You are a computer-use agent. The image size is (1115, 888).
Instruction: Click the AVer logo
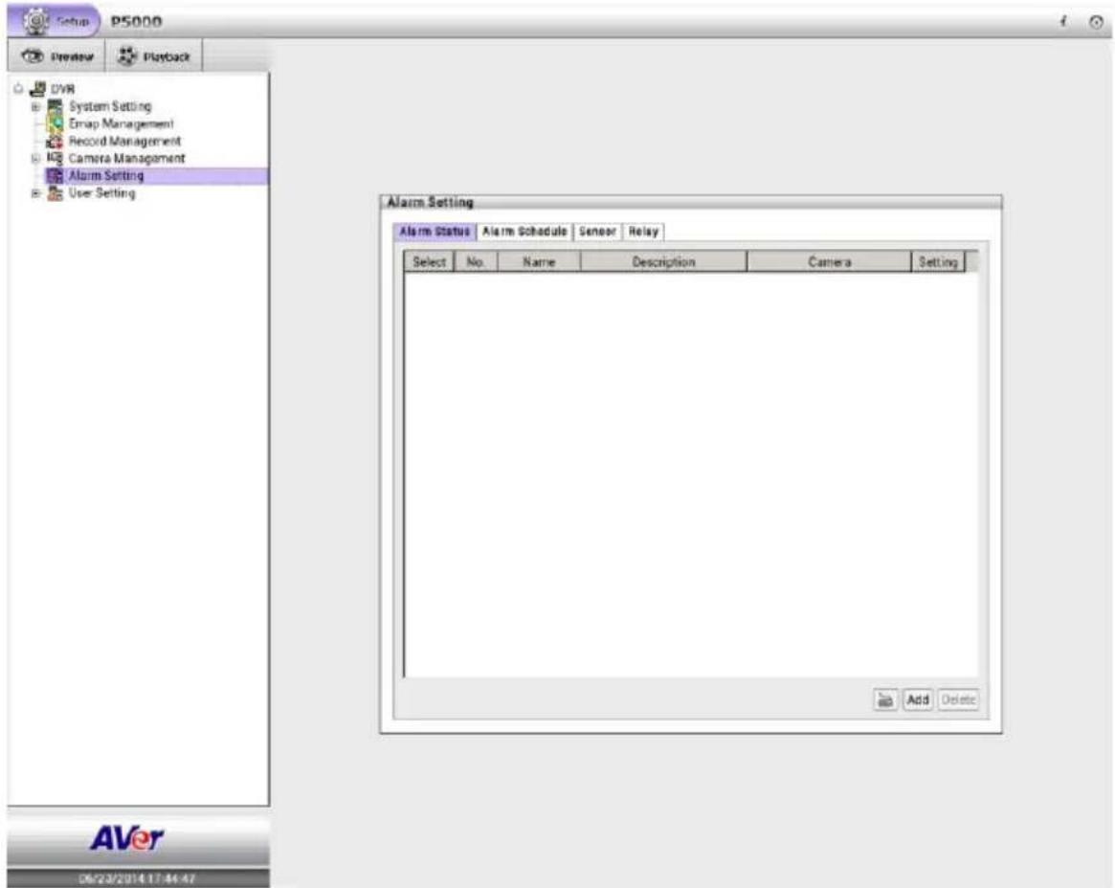[126, 838]
